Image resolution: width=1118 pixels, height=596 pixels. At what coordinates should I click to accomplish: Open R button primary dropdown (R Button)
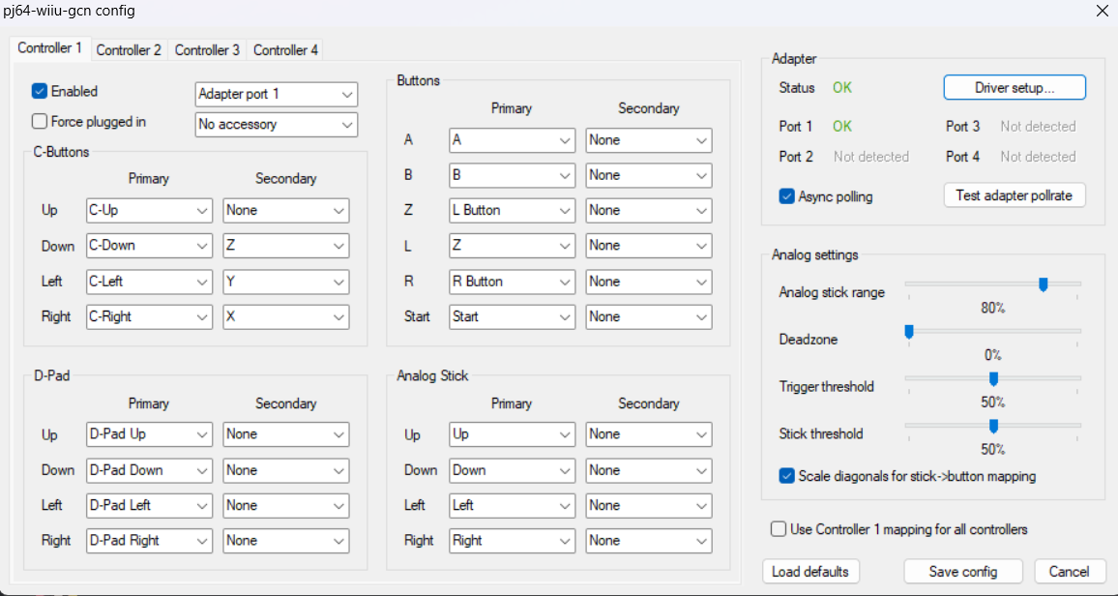(x=512, y=282)
